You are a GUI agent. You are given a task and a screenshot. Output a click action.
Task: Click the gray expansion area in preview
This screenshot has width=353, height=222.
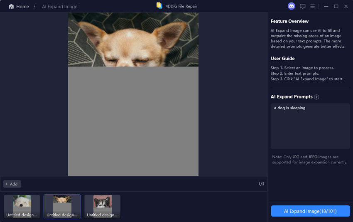click(x=133, y=121)
